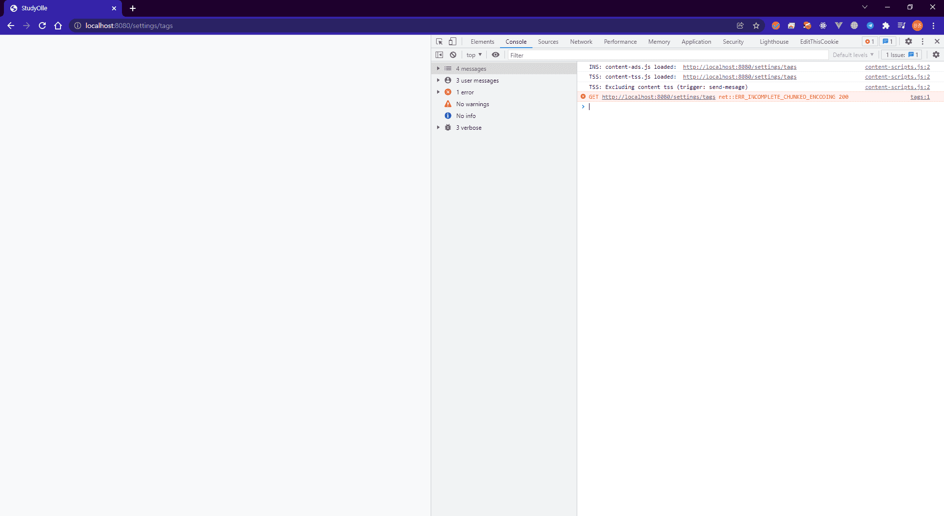Open the Vue devtools extension icon
944x516 pixels.
tap(839, 26)
